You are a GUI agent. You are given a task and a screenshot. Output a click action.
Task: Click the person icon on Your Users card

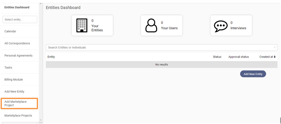(151, 26)
